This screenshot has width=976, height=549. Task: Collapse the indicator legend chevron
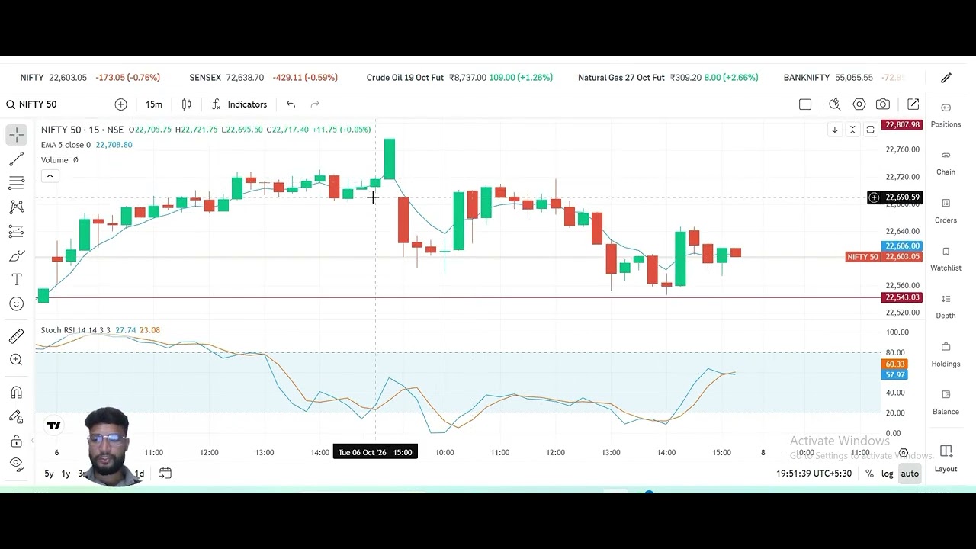click(50, 176)
